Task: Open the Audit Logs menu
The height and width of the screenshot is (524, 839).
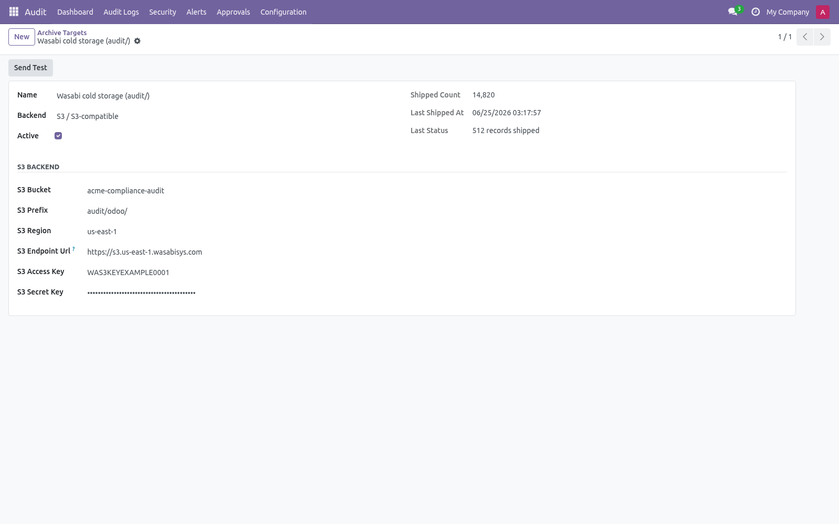Action: [121, 12]
